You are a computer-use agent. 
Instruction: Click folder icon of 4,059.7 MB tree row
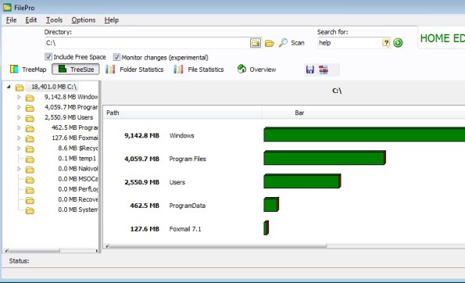point(30,108)
